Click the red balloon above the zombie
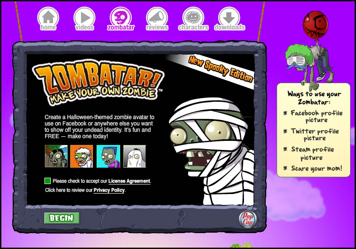Viewport: 356px width, 249px height. coord(315,25)
